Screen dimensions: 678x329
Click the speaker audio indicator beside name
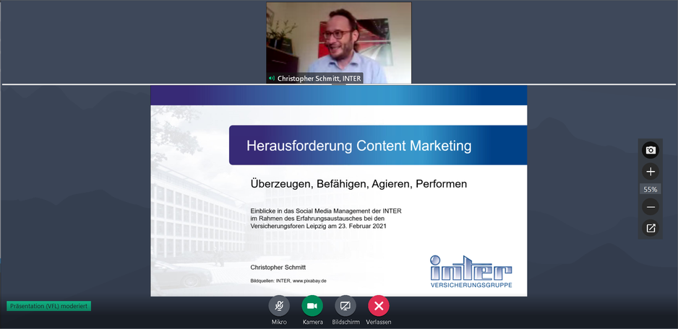(272, 79)
